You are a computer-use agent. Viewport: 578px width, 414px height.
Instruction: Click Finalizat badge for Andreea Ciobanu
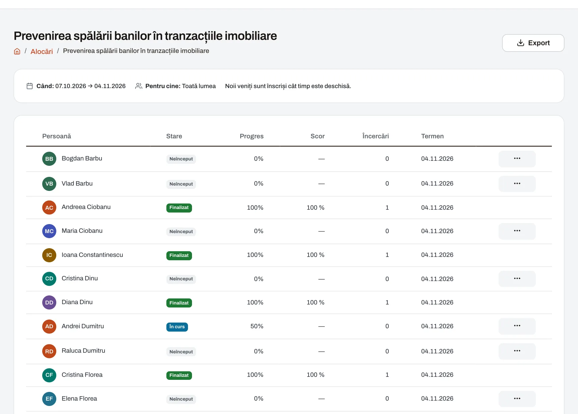(x=179, y=208)
